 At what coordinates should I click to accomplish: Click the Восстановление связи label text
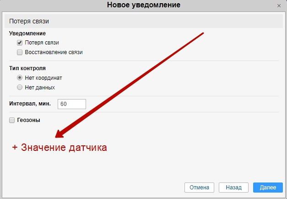point(54,52)
